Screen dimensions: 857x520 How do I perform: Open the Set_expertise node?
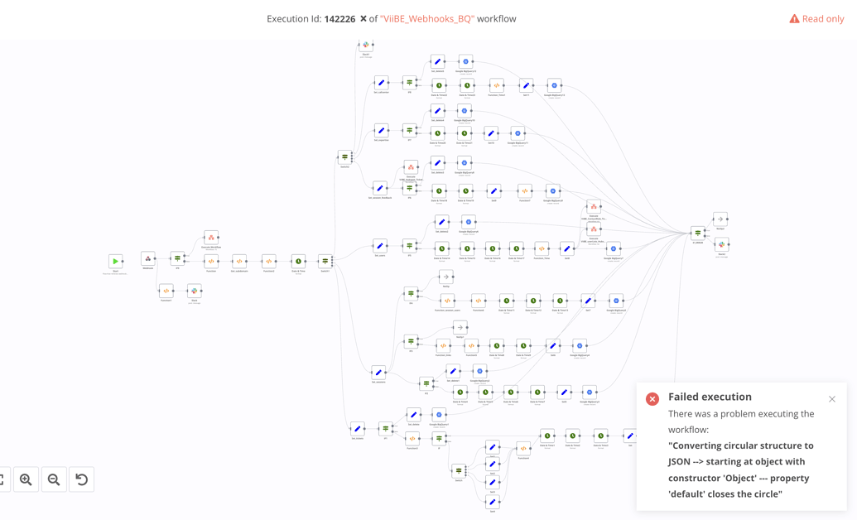tap(382, 130)
